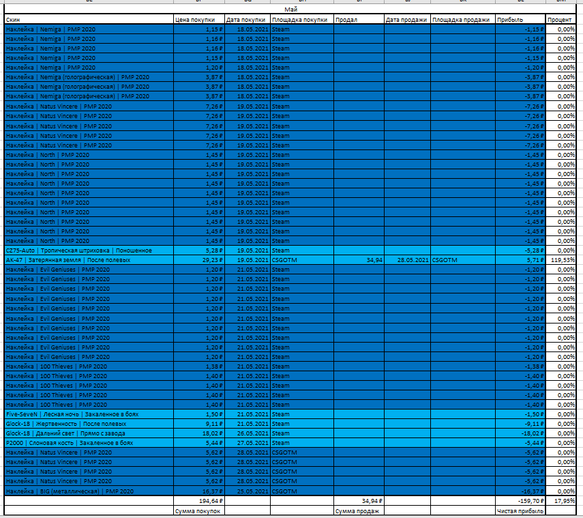This screenshot has width=583, height=518.
Task: Select profit '-9,11 ₽' cell
Action: (520, 424)
